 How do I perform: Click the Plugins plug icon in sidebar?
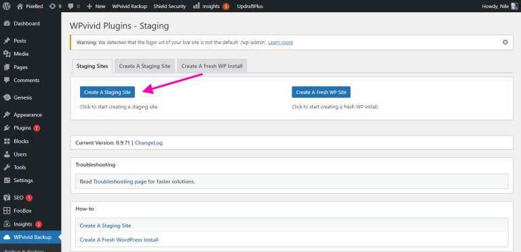pos(7,128)
